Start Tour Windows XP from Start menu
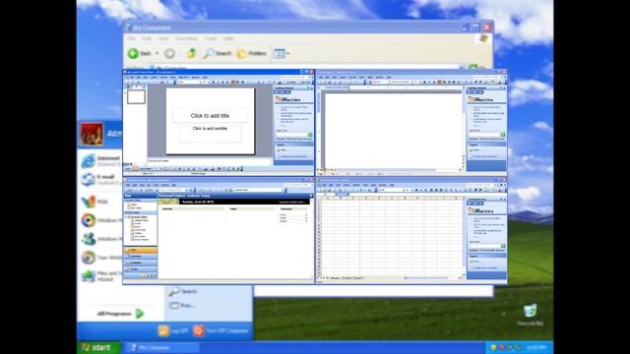Image resolution: width=630 pixels, height=354 pixels. point(100,258)
